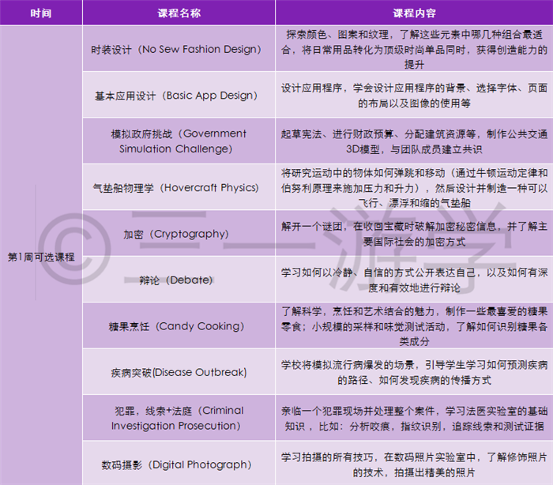Click description starting 学习如何以冷静
Viewport: 553px width, 485px height.
[x=414, y=280]
